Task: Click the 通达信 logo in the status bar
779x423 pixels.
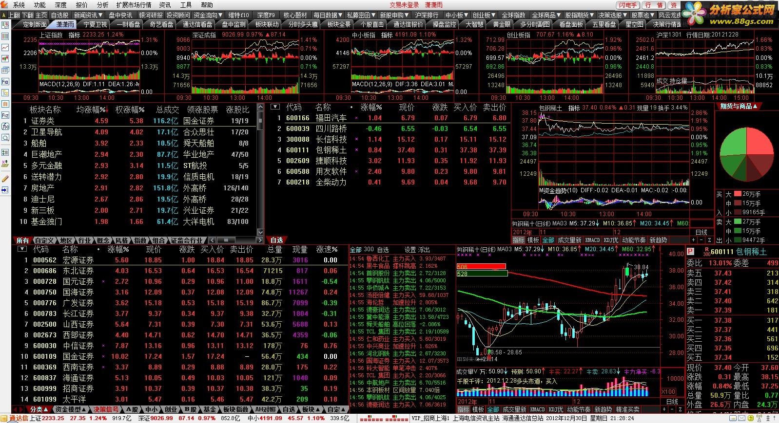Action: coord(15,418)
